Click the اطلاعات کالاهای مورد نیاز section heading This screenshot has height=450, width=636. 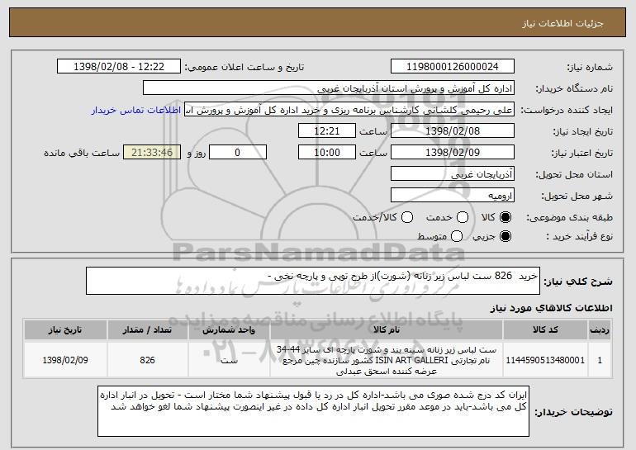pos(551,308)
